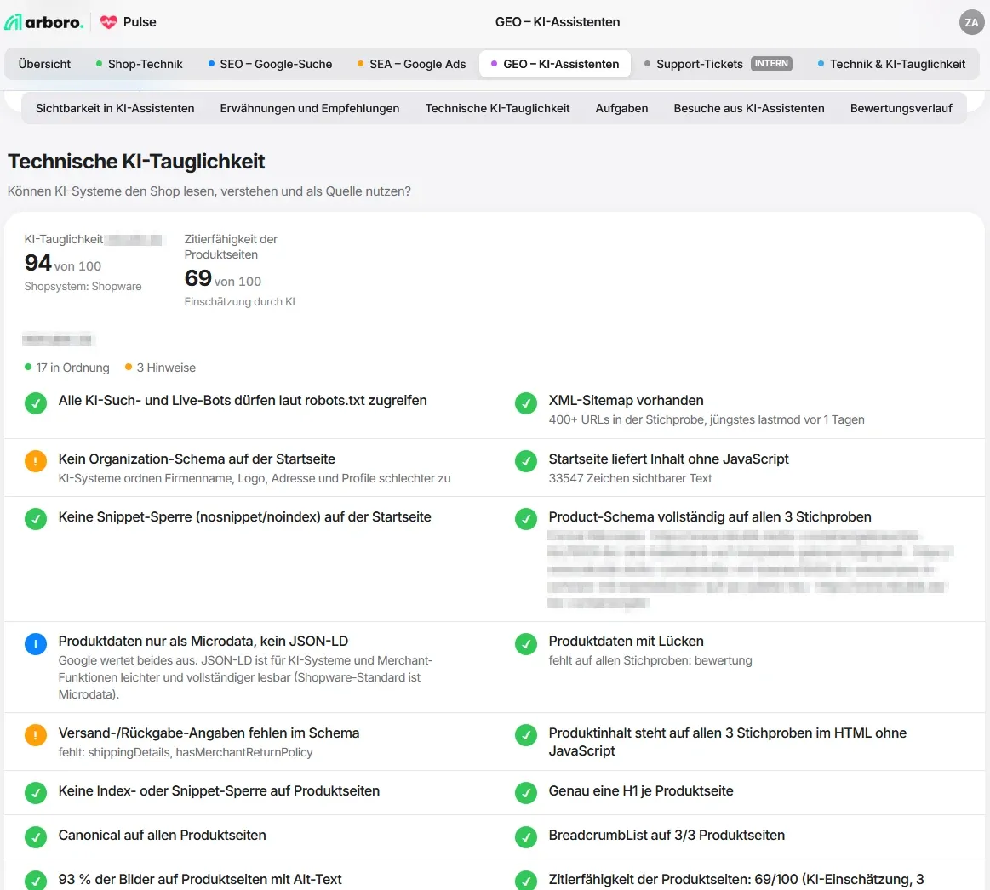The height and width of the screenshot is (890, 990).
Task: Click green check icon beside robots.txt bots row
Action: pos(36,402)
